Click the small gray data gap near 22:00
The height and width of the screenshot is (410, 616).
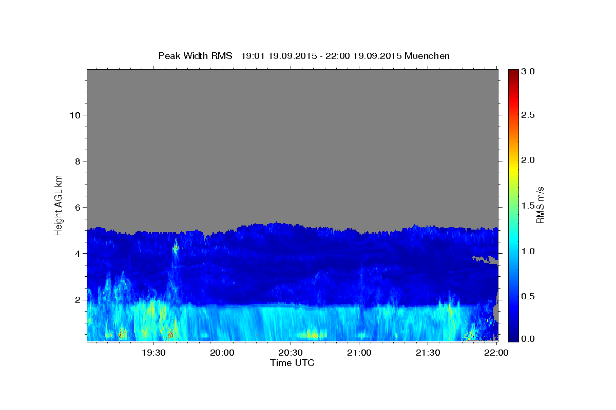[485, 259]
